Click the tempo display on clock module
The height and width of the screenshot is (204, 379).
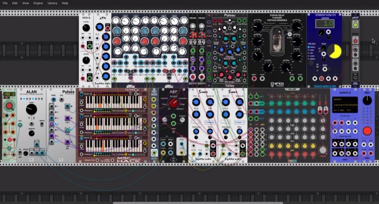point(9,94)
